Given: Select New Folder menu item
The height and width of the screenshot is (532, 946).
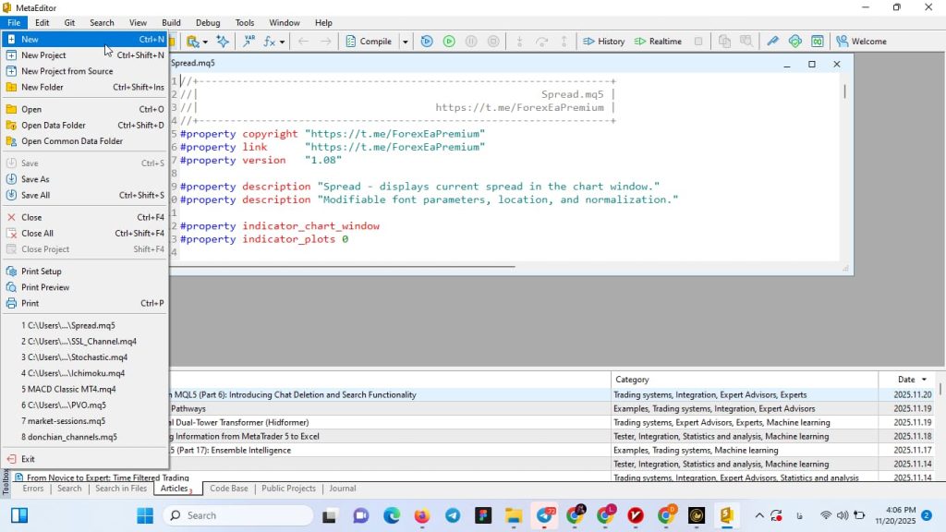Looking at the screenshot, I should pyautogui.click(x=84, y=87).
